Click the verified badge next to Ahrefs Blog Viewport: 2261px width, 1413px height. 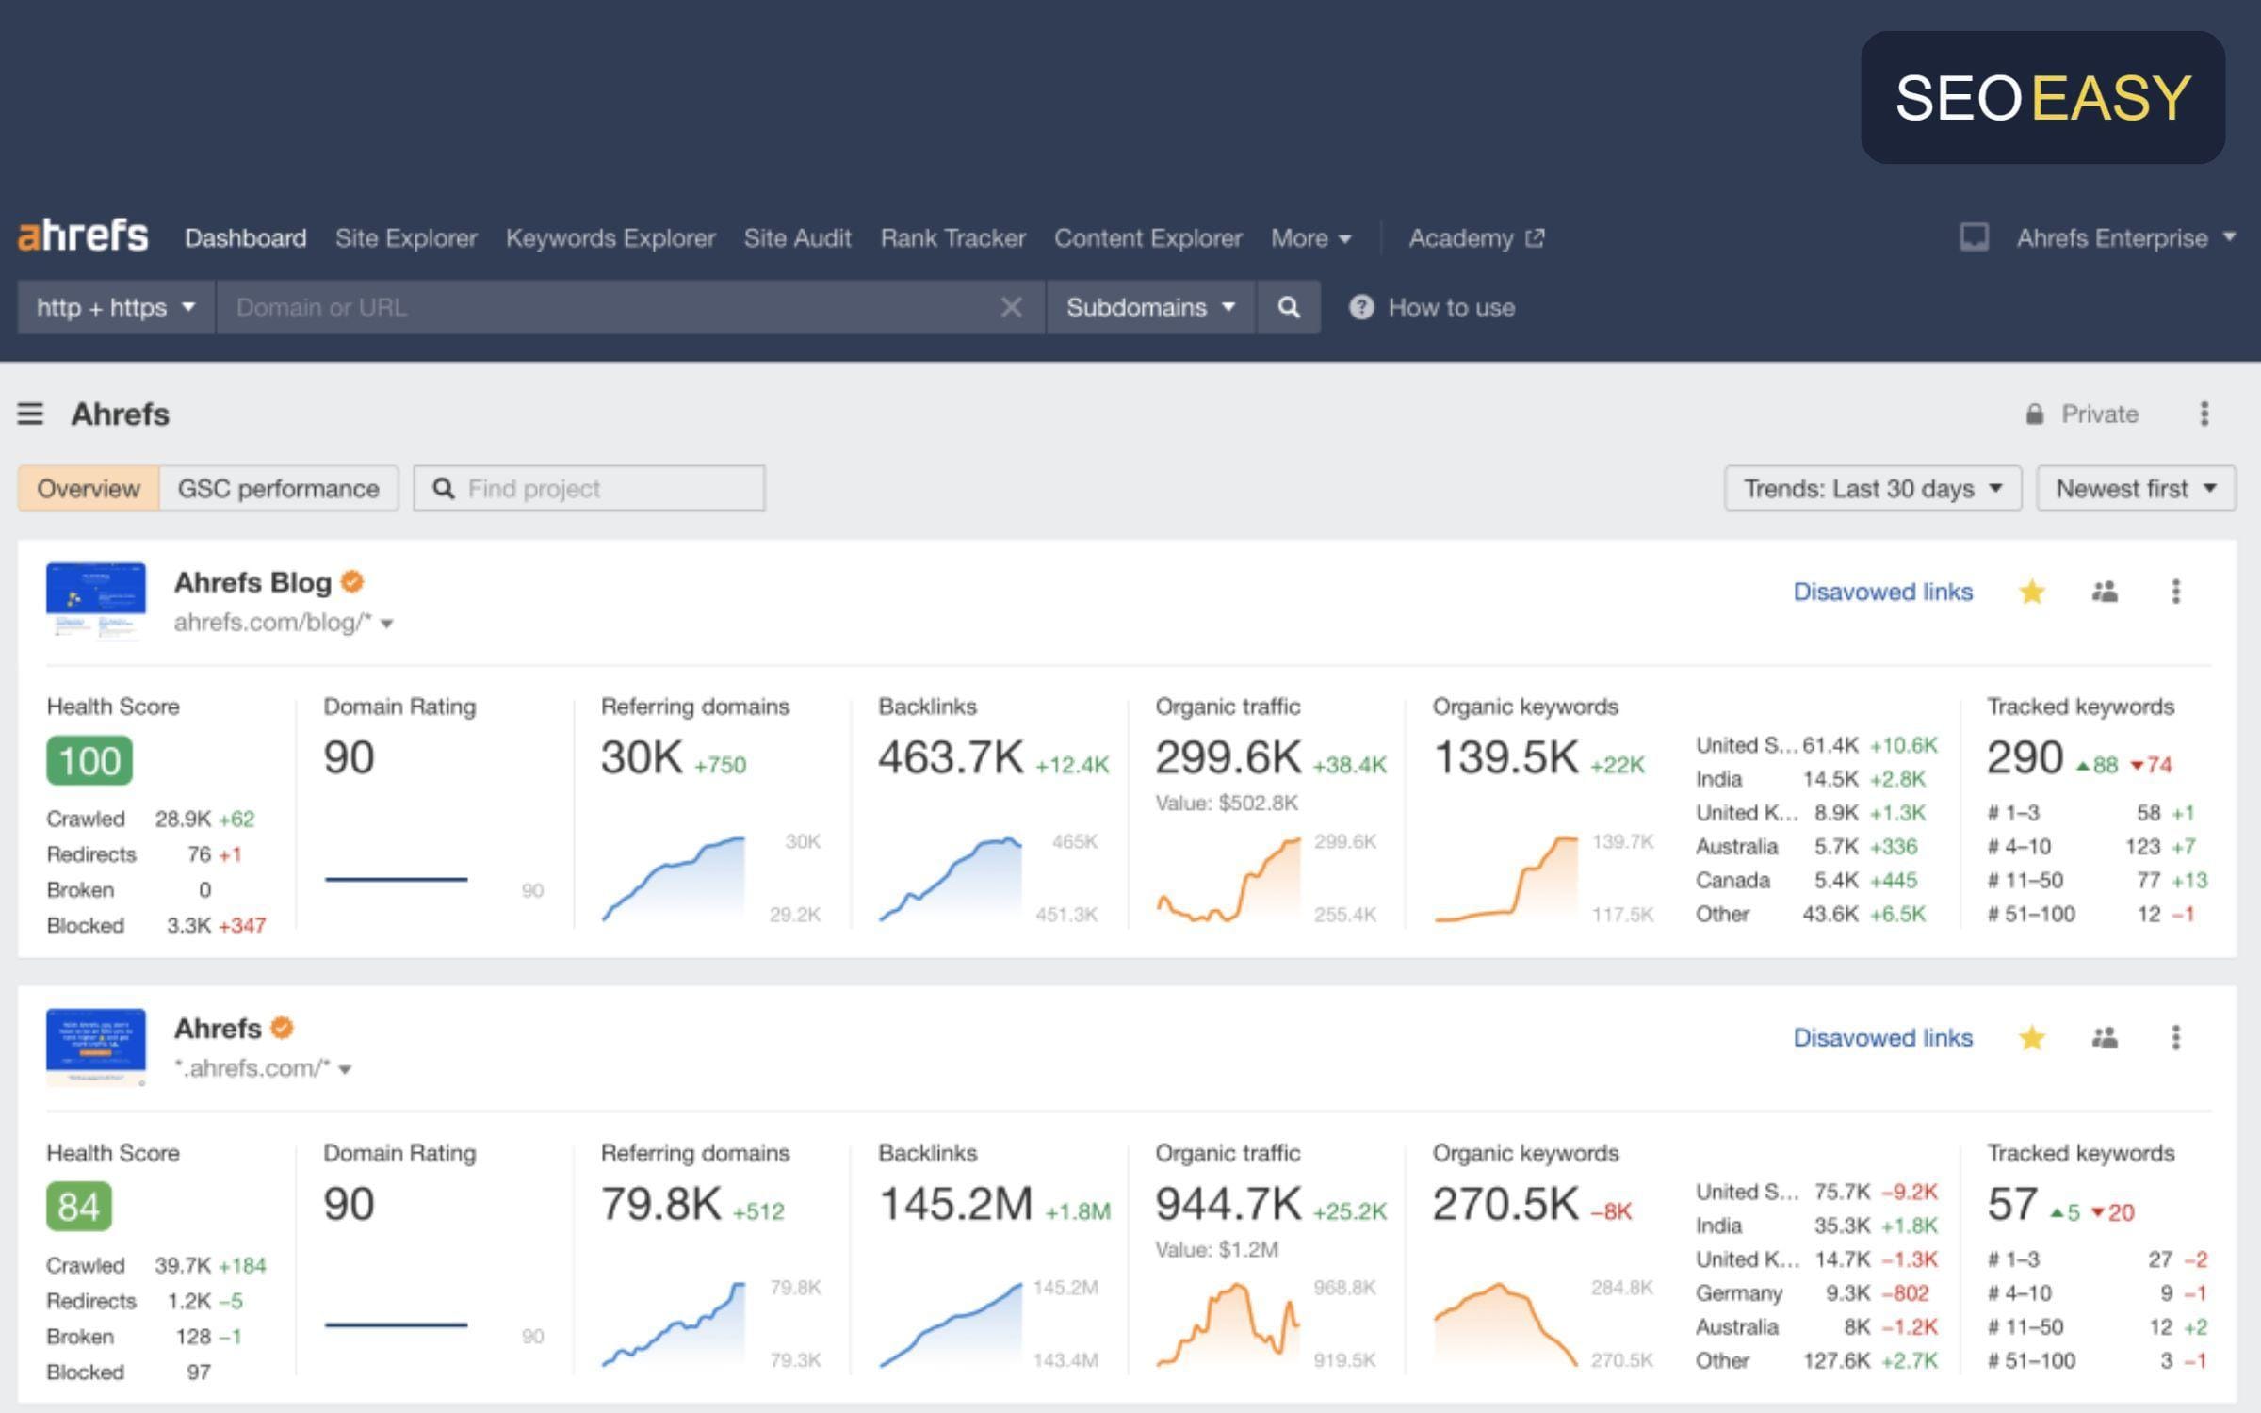click(352, 582)
